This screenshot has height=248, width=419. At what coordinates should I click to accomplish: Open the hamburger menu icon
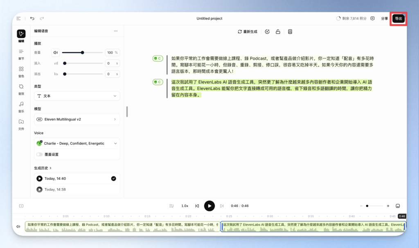click(x=18, y=18)
